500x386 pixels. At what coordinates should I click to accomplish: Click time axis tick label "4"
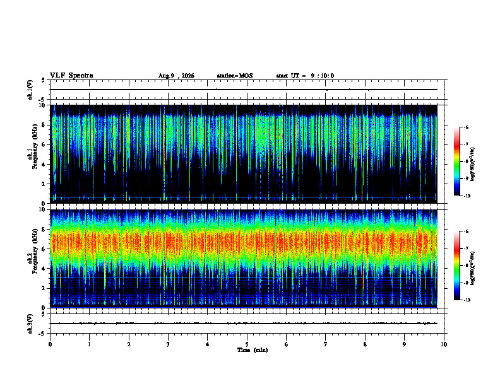tap(207, 344)
